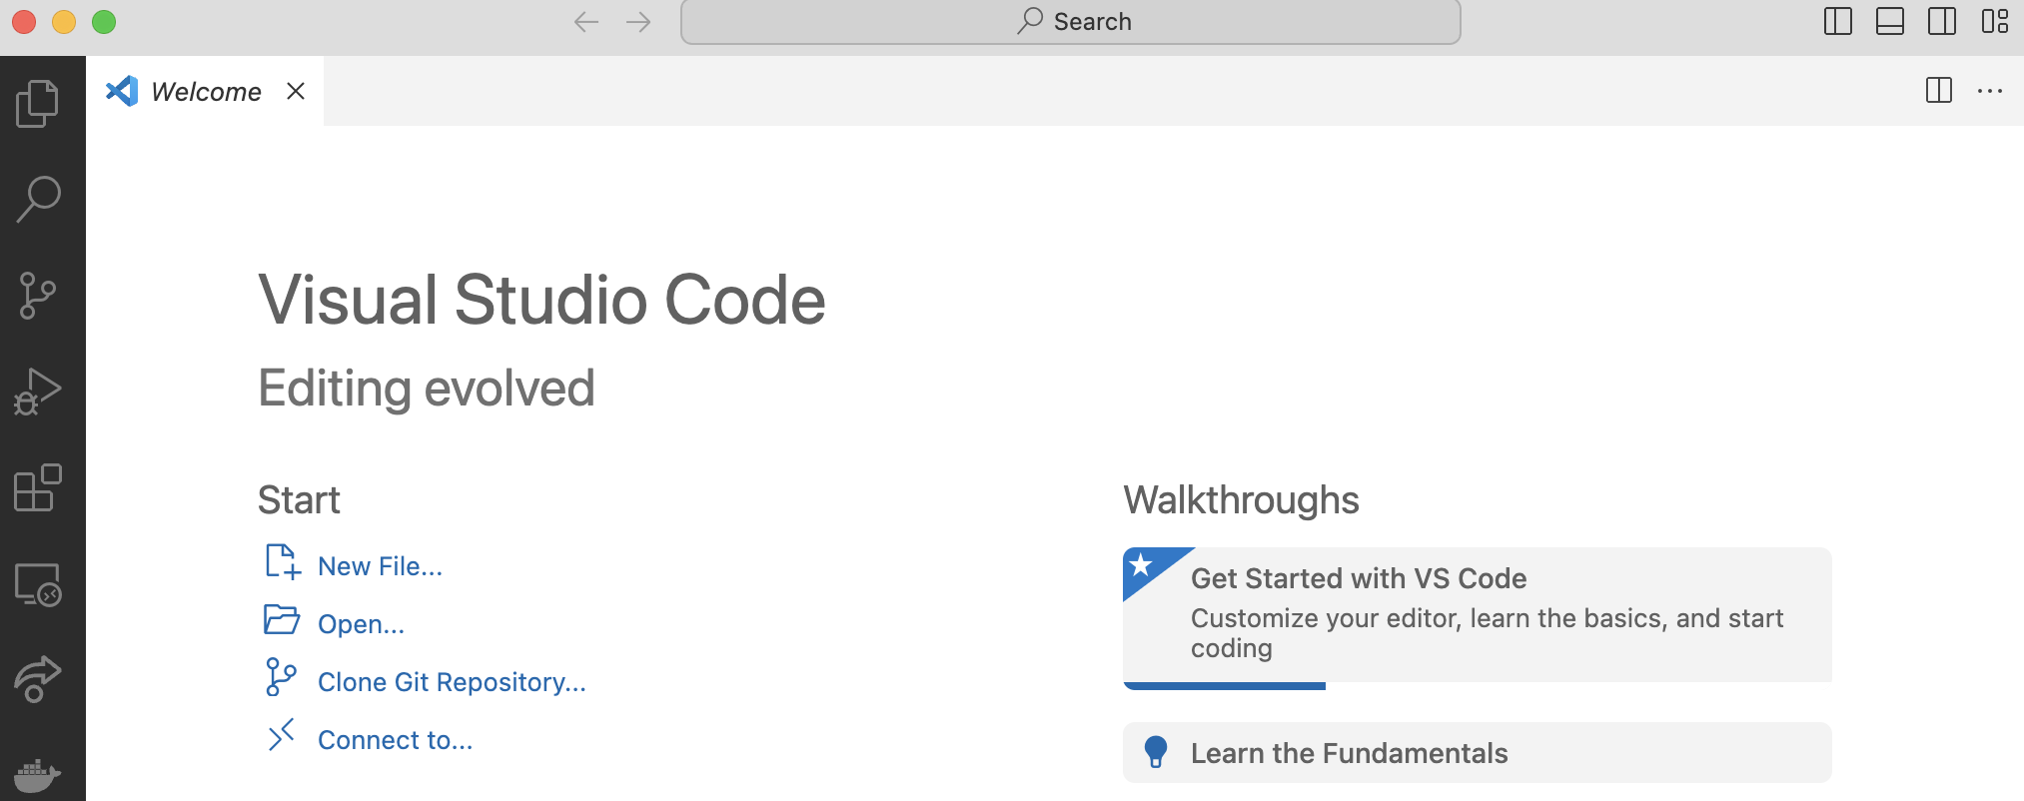2024x801 pixels.
Task: Open the Source Control view
Action: [38, 296]
